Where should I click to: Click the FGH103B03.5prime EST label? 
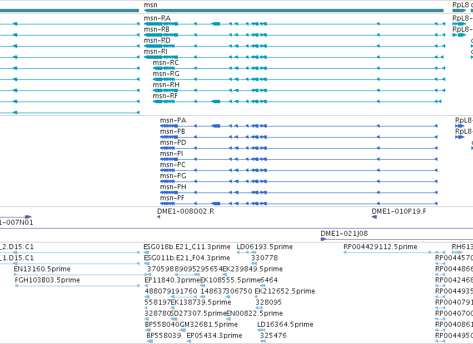(x=47, y=280)
